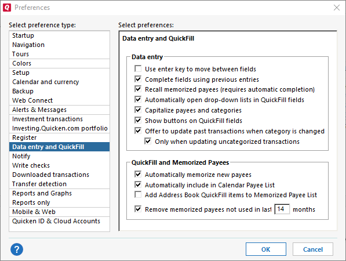Select Write checks preferences
This screenshot has height=261, width=346.
click(59, 165)
